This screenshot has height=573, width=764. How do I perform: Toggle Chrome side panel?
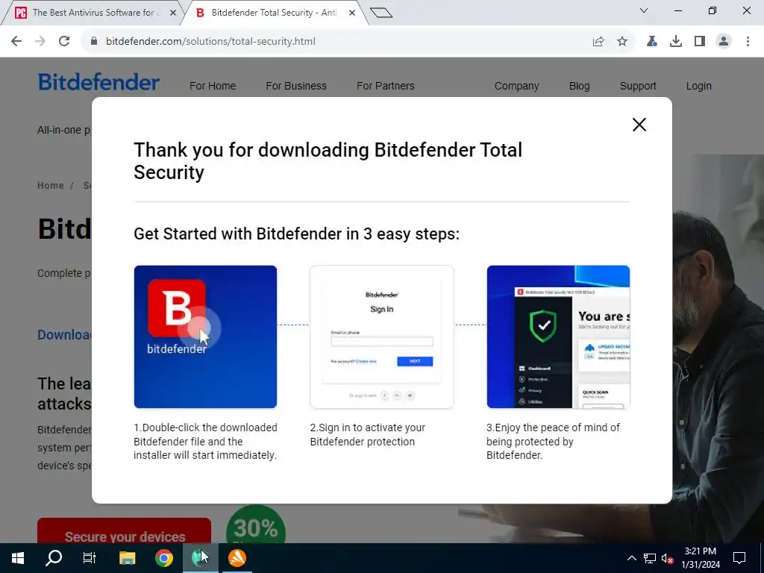[x=699, y=42]
